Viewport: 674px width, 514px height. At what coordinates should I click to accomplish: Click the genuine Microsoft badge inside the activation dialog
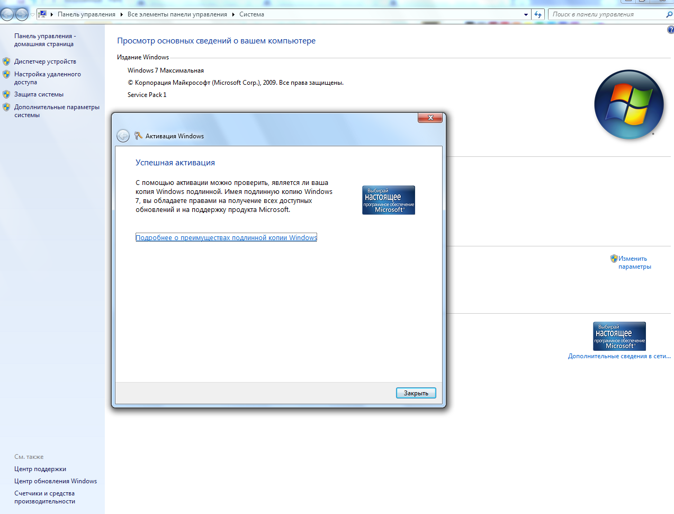[389, 200]
